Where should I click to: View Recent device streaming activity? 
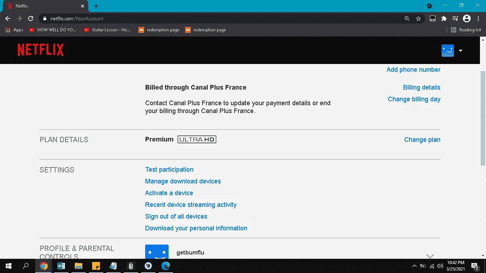(x=191, y=205)
